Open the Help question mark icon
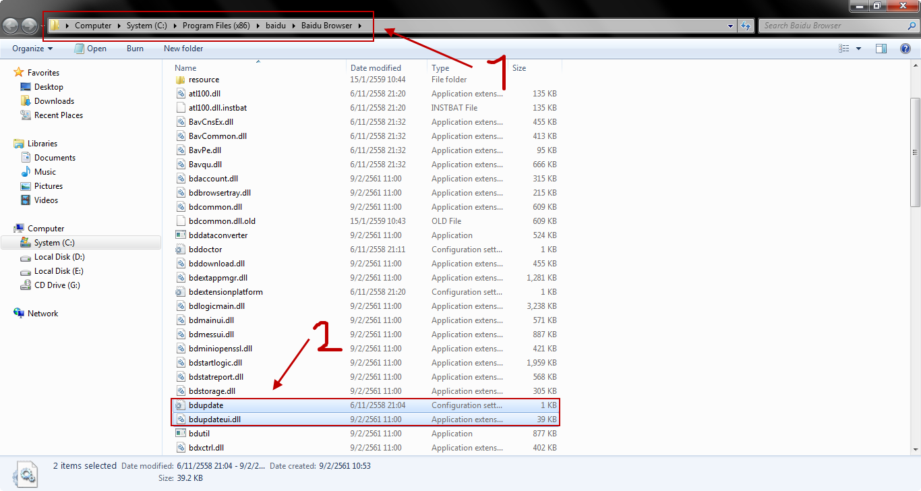 (x=905, y=49)
